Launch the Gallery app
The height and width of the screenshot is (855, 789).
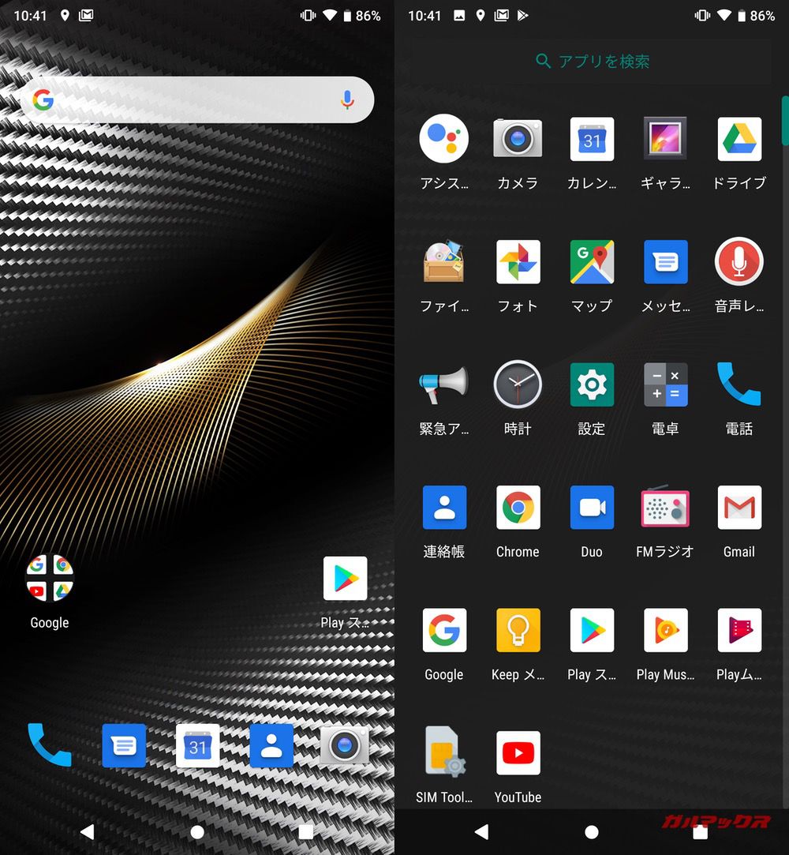(665, 139)
